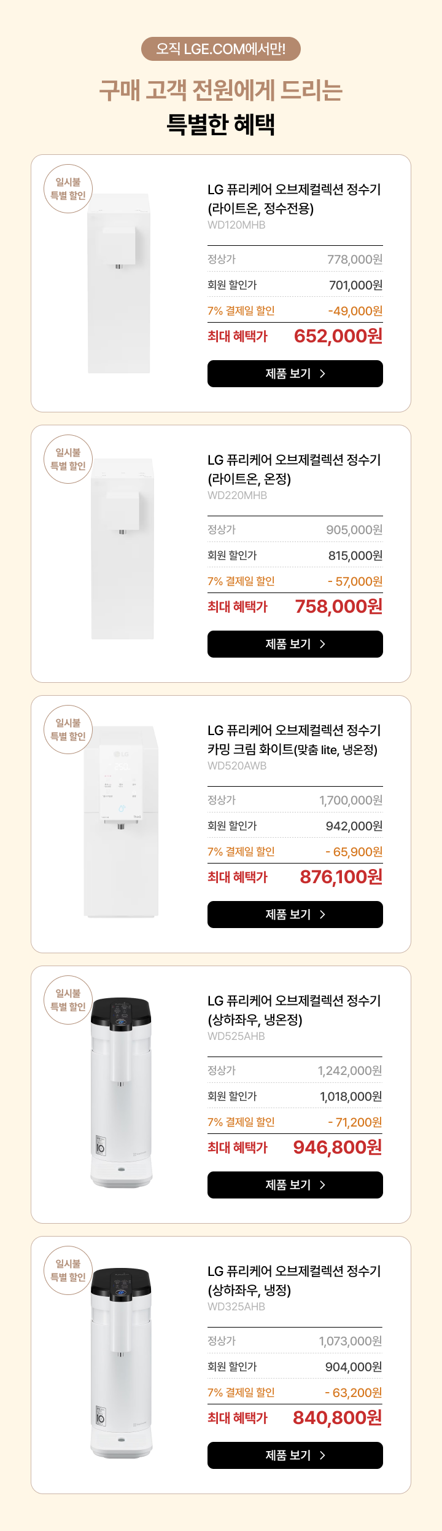Click the 일시불 특별 할인 badge on WD525AHB card
The width and height of the screenshot is (442, 1531).
tap(68, 1000)
